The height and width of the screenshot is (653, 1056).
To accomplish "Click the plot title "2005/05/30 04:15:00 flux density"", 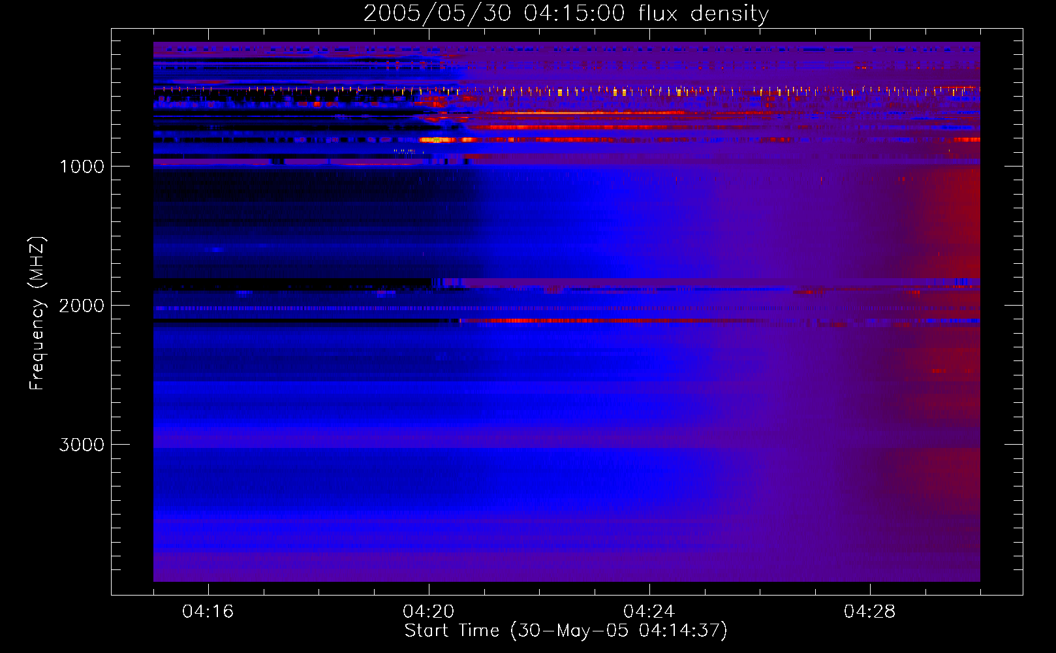I will (x=566, y=14).
